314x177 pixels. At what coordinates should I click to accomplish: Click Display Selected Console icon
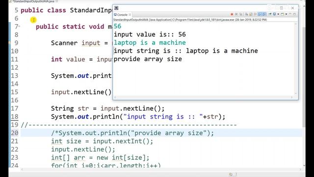(274, 14)
